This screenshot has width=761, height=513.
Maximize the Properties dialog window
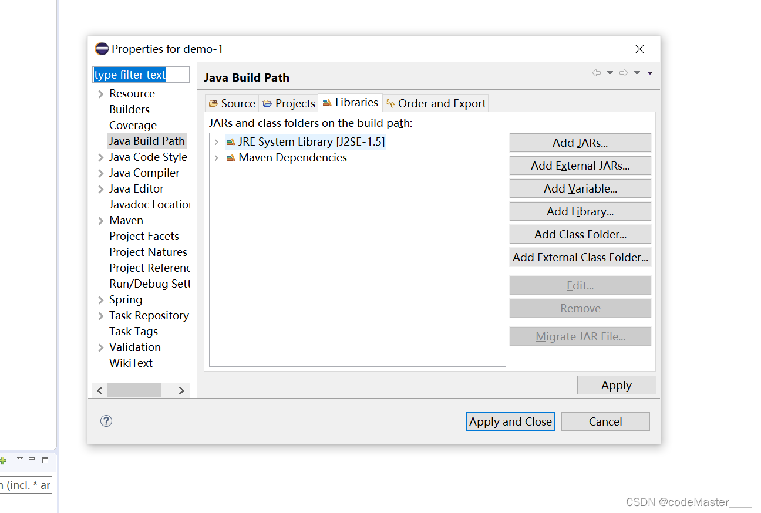(x=598, y=49)
